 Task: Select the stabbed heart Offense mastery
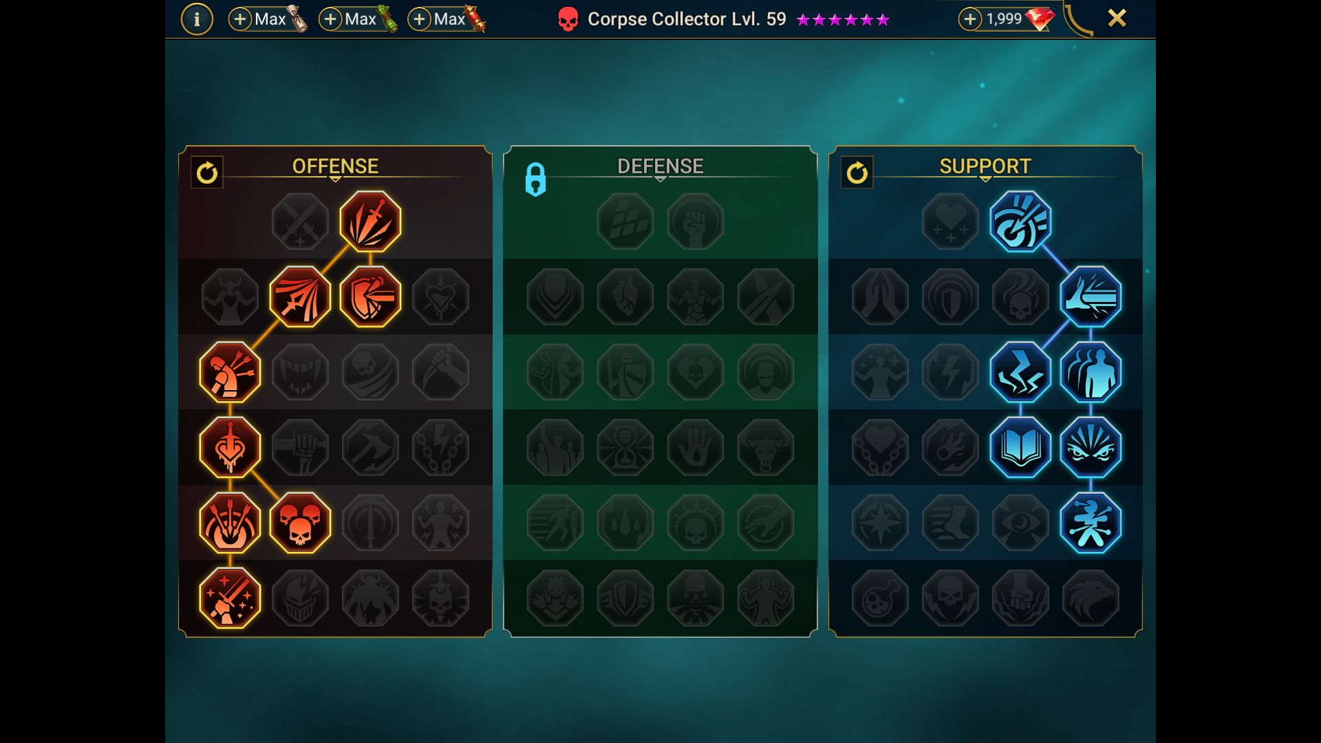point(230,448)
